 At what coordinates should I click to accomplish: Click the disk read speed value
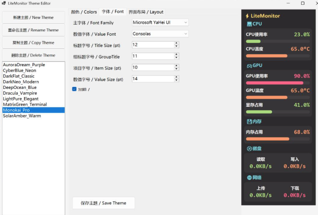point(260,166)
